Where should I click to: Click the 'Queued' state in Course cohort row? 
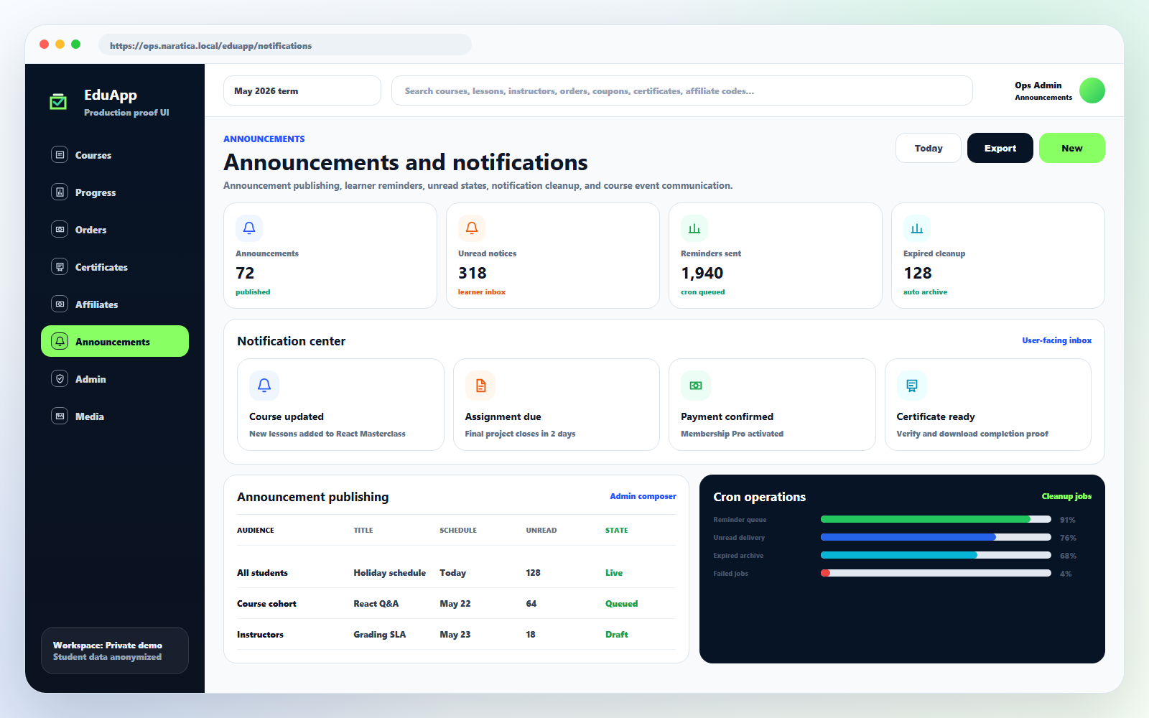[x=621, y=604]
